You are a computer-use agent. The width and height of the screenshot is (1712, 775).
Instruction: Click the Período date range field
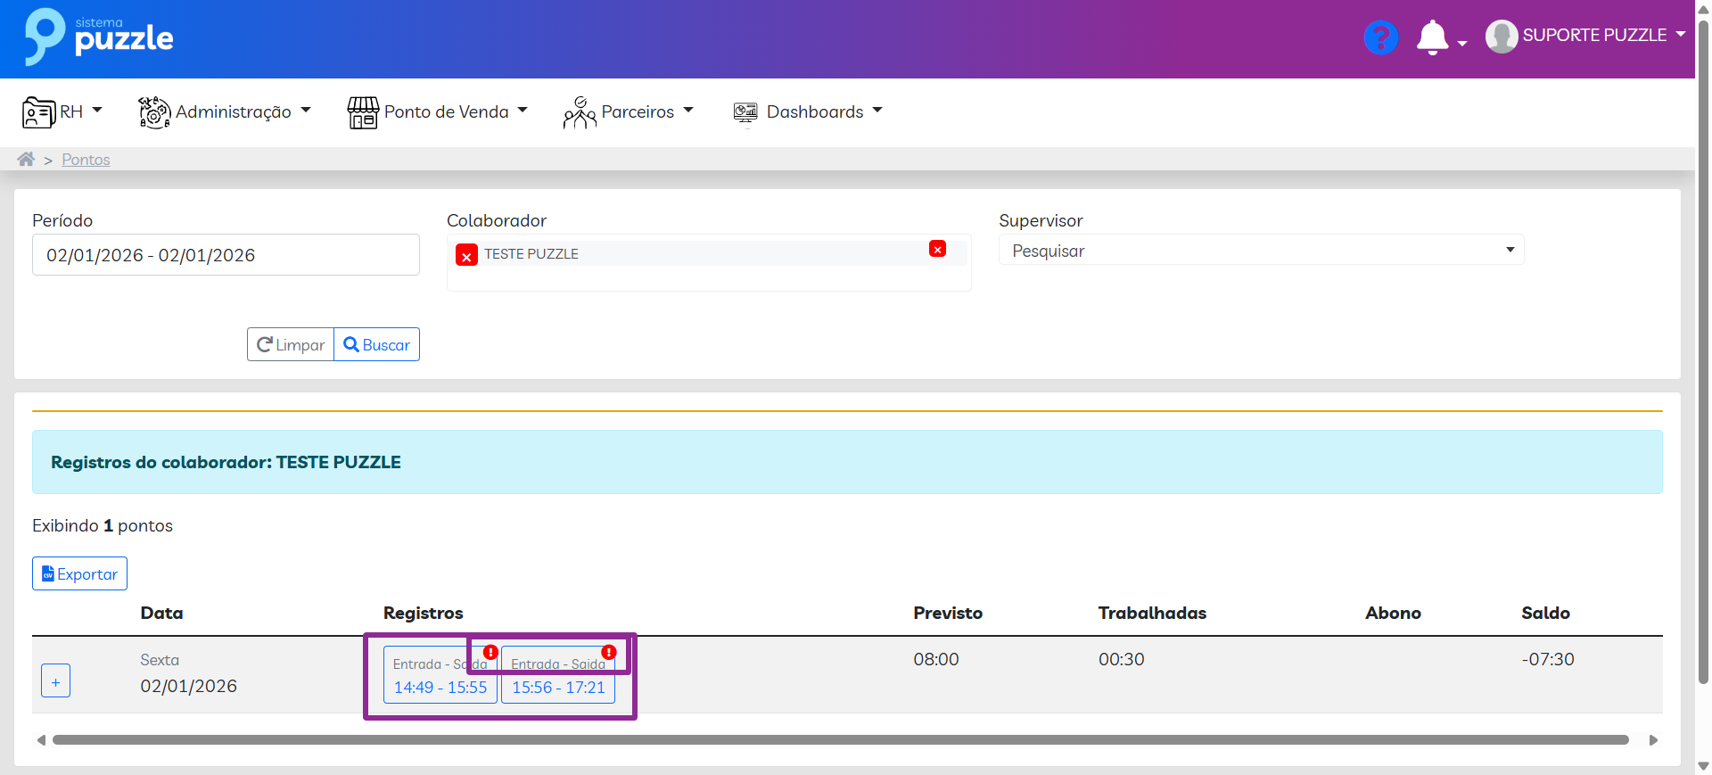[226, 255]
